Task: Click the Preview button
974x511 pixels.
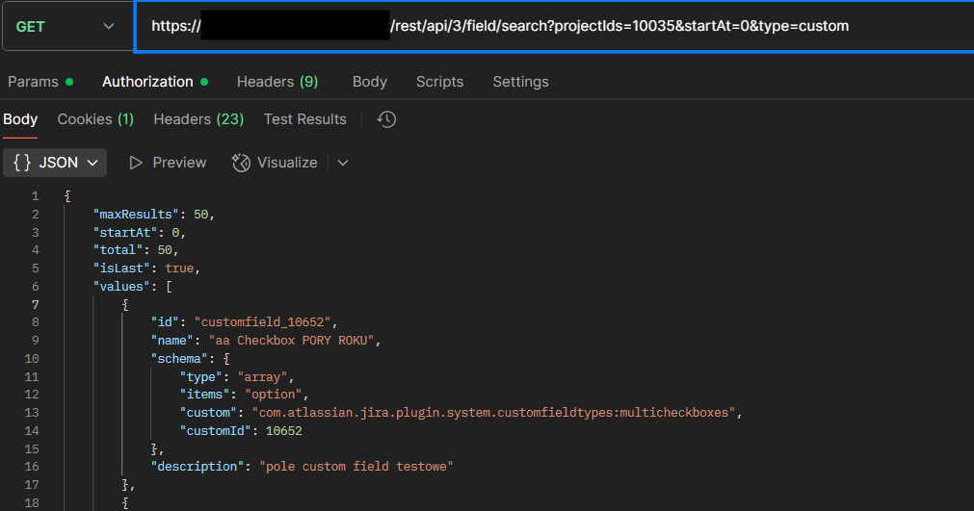Action: click(179, 163)
